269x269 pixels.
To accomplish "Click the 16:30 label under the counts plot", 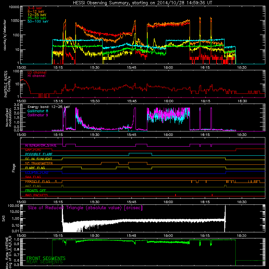I will (x=242, y=68).
